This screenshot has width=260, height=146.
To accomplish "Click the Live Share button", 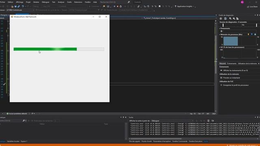I will pos(252,6).
